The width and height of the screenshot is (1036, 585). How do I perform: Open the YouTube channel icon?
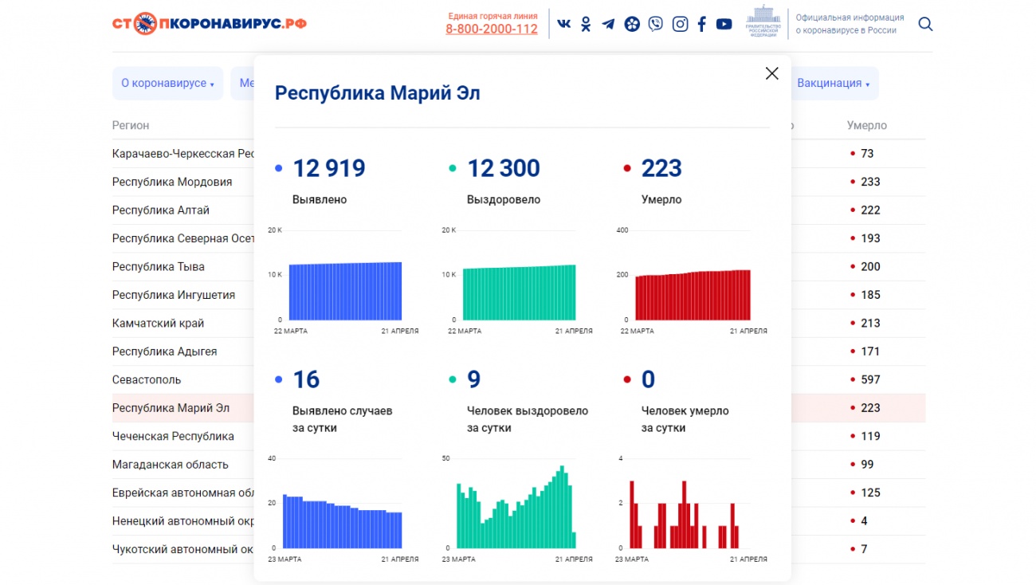[724, 24]
